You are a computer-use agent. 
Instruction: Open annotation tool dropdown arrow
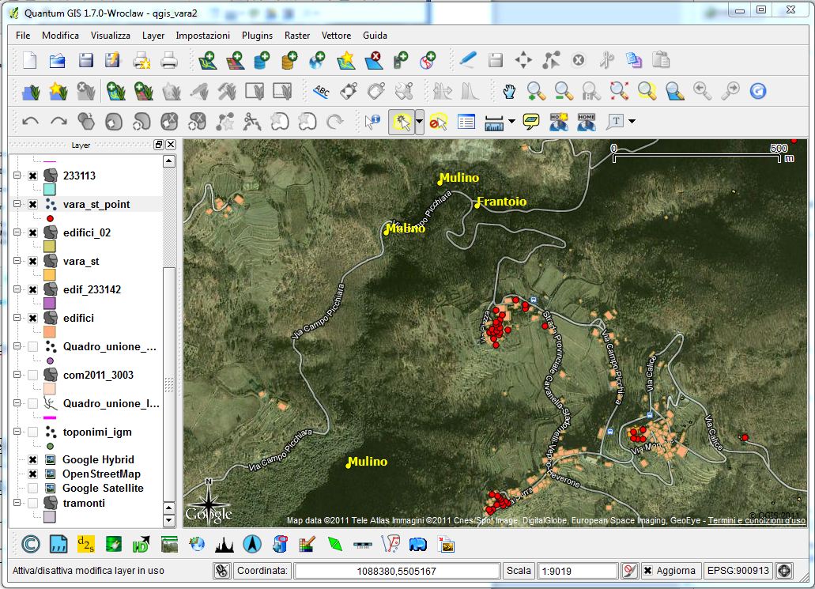click(x=632, y=122)
